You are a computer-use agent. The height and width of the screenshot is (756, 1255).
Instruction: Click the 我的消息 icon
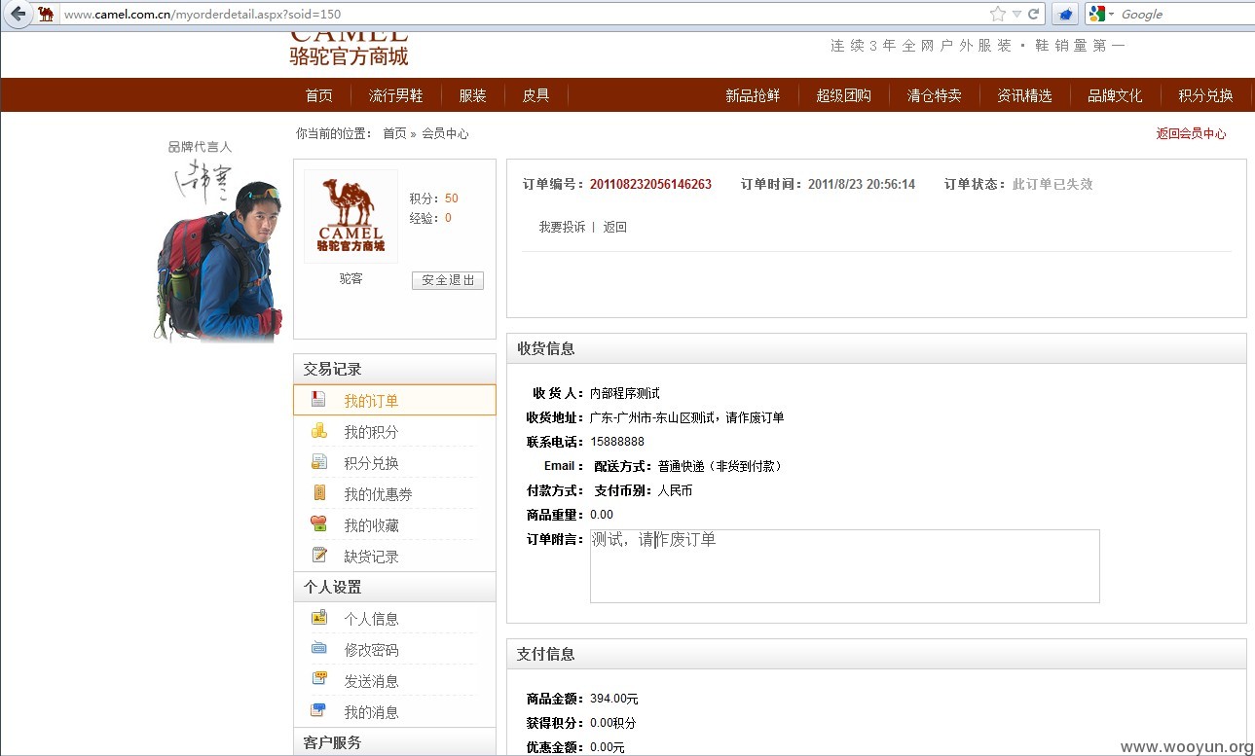(318, 710)
